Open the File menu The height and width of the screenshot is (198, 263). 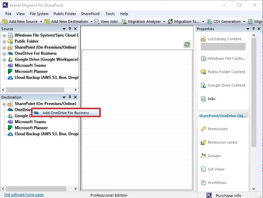tap(8, 14)
